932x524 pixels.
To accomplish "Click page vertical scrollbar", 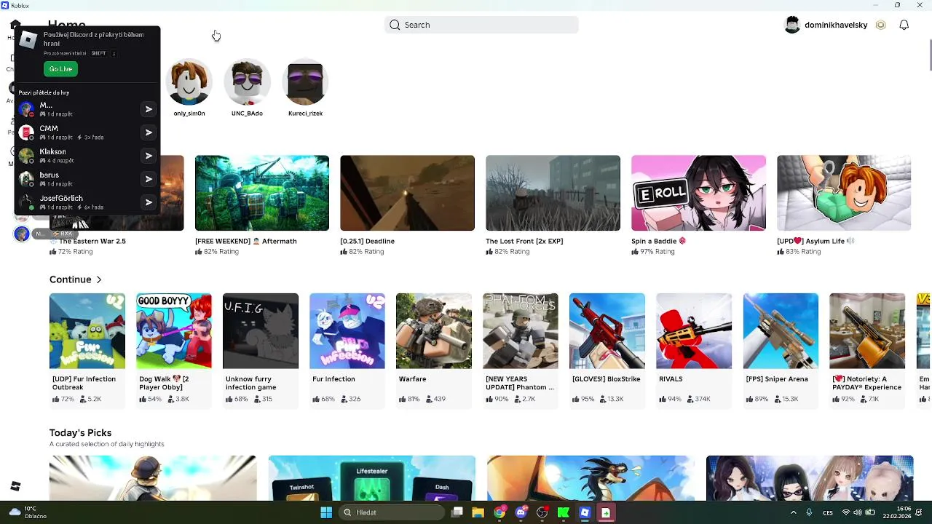I will click(x=929, y=55).
